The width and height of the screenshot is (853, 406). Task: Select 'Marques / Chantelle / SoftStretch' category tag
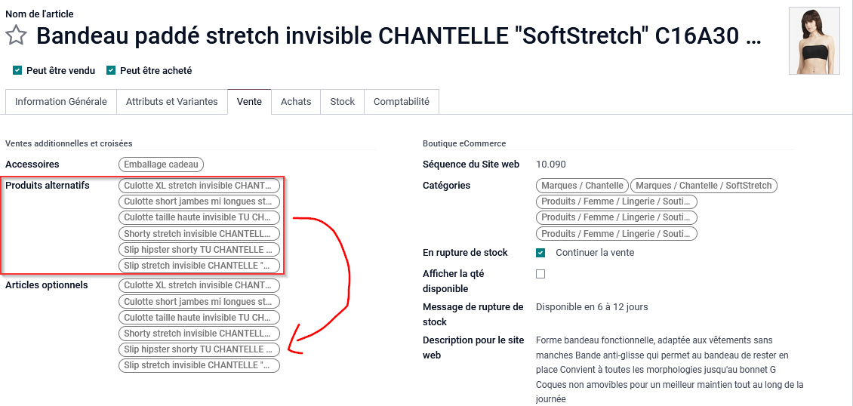pos(704,186)
